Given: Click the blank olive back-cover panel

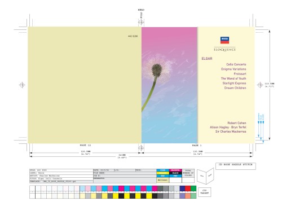Looking at the screenshot, I should pyautogui.click(x=85, y=85).
